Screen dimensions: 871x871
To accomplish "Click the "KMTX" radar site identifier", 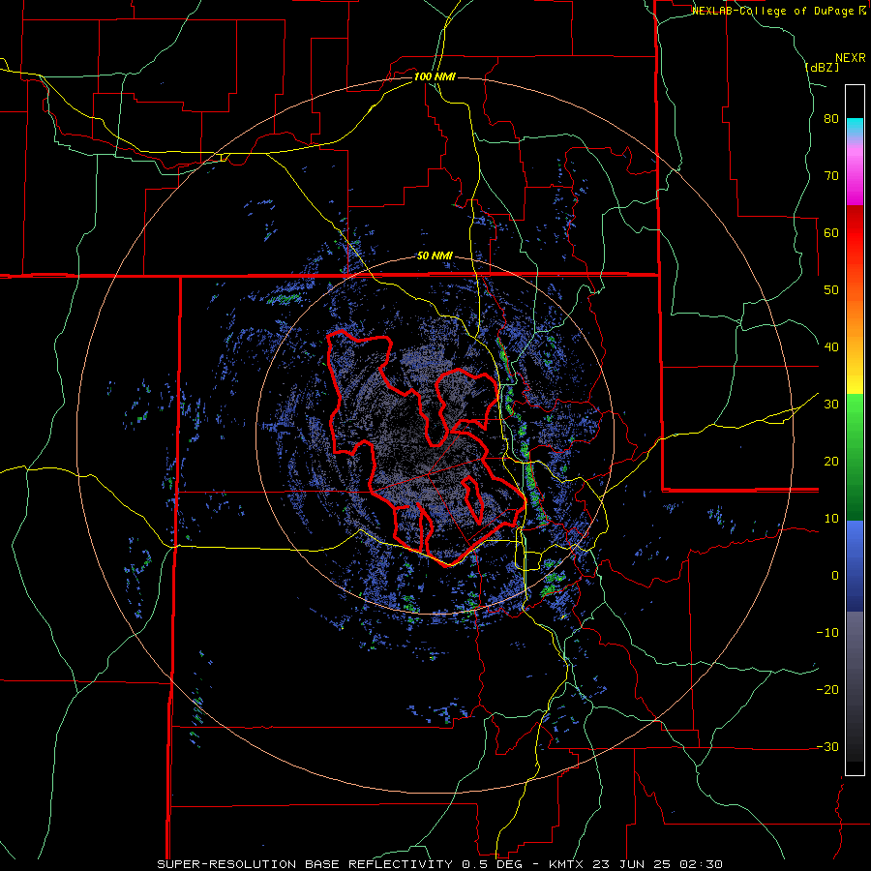I will 566,864.
